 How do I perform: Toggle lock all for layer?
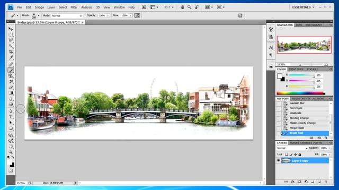(300, 155)
